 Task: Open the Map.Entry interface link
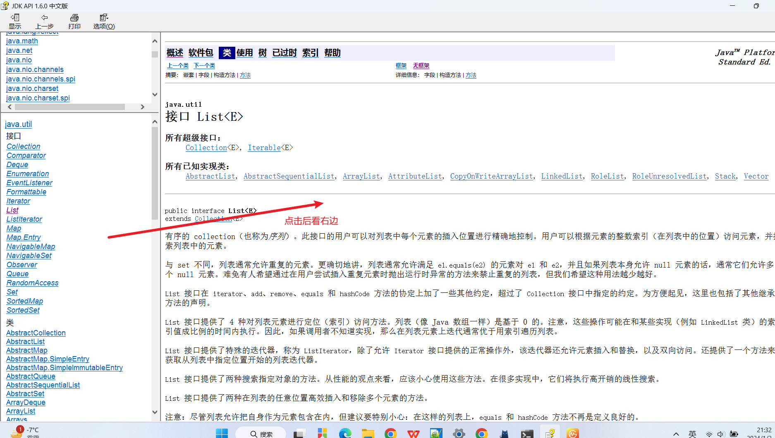[x=24, y=237]
